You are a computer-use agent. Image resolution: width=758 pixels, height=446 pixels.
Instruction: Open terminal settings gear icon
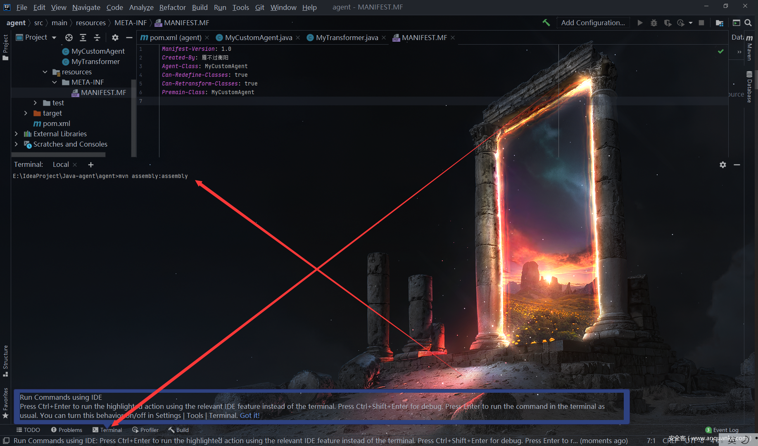(722, 165)
